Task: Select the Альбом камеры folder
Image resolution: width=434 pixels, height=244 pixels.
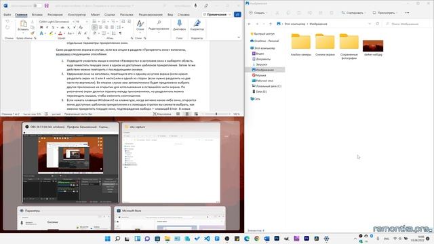Action: click(301, 45)
